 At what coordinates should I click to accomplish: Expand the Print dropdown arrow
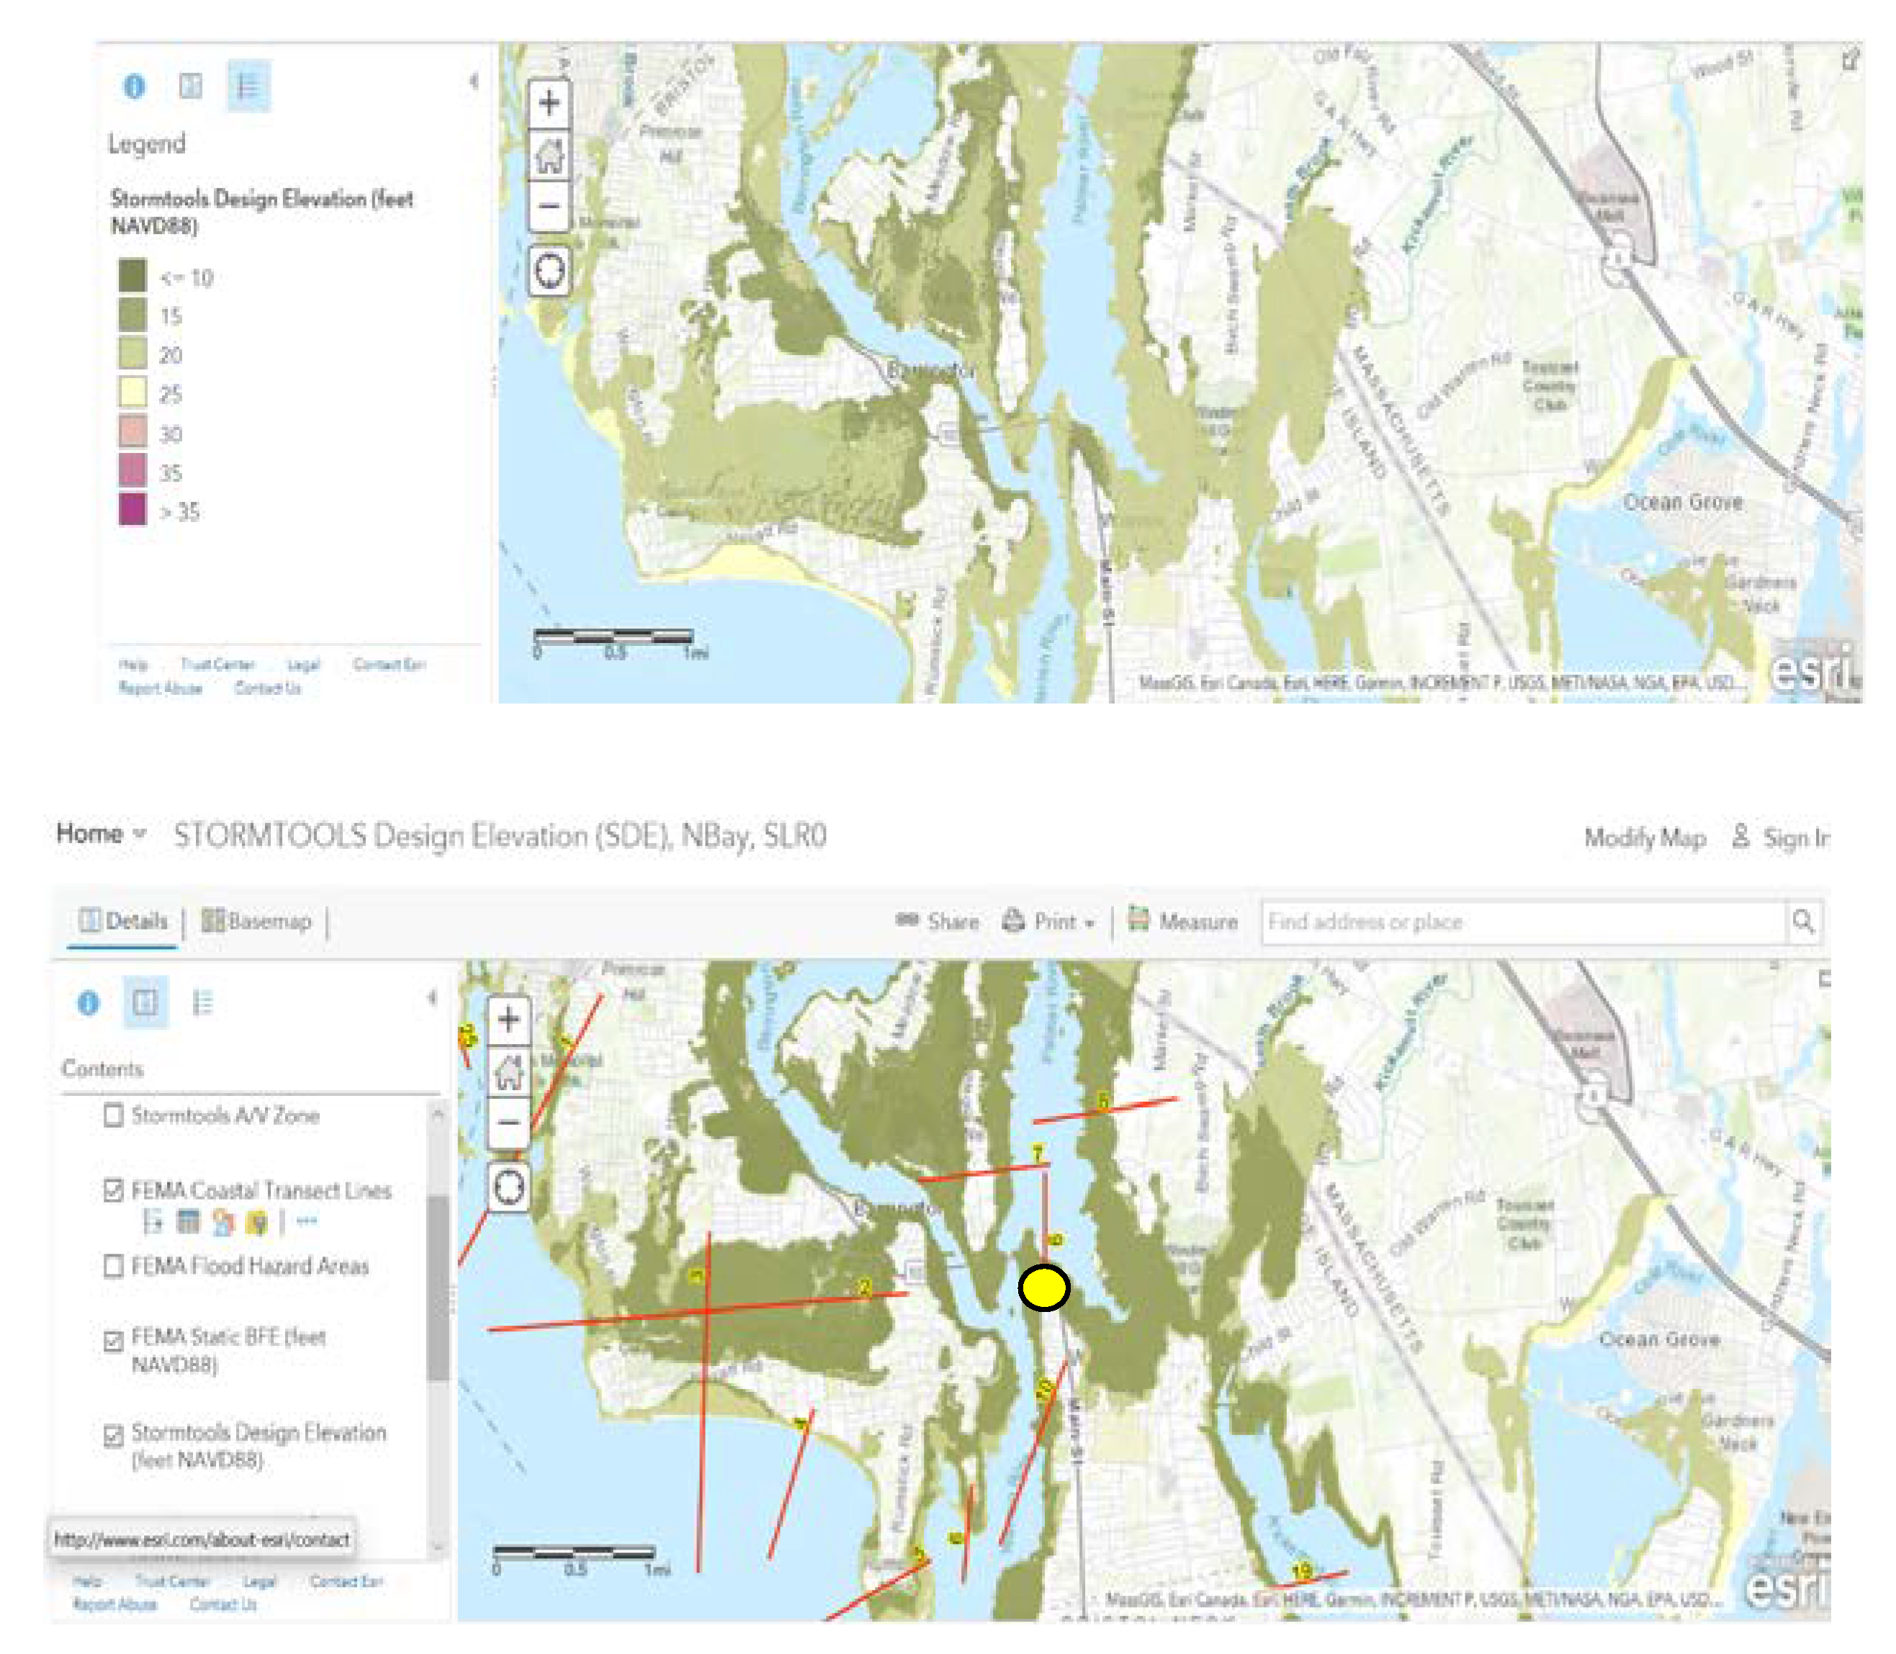(x=1089, y=923)
